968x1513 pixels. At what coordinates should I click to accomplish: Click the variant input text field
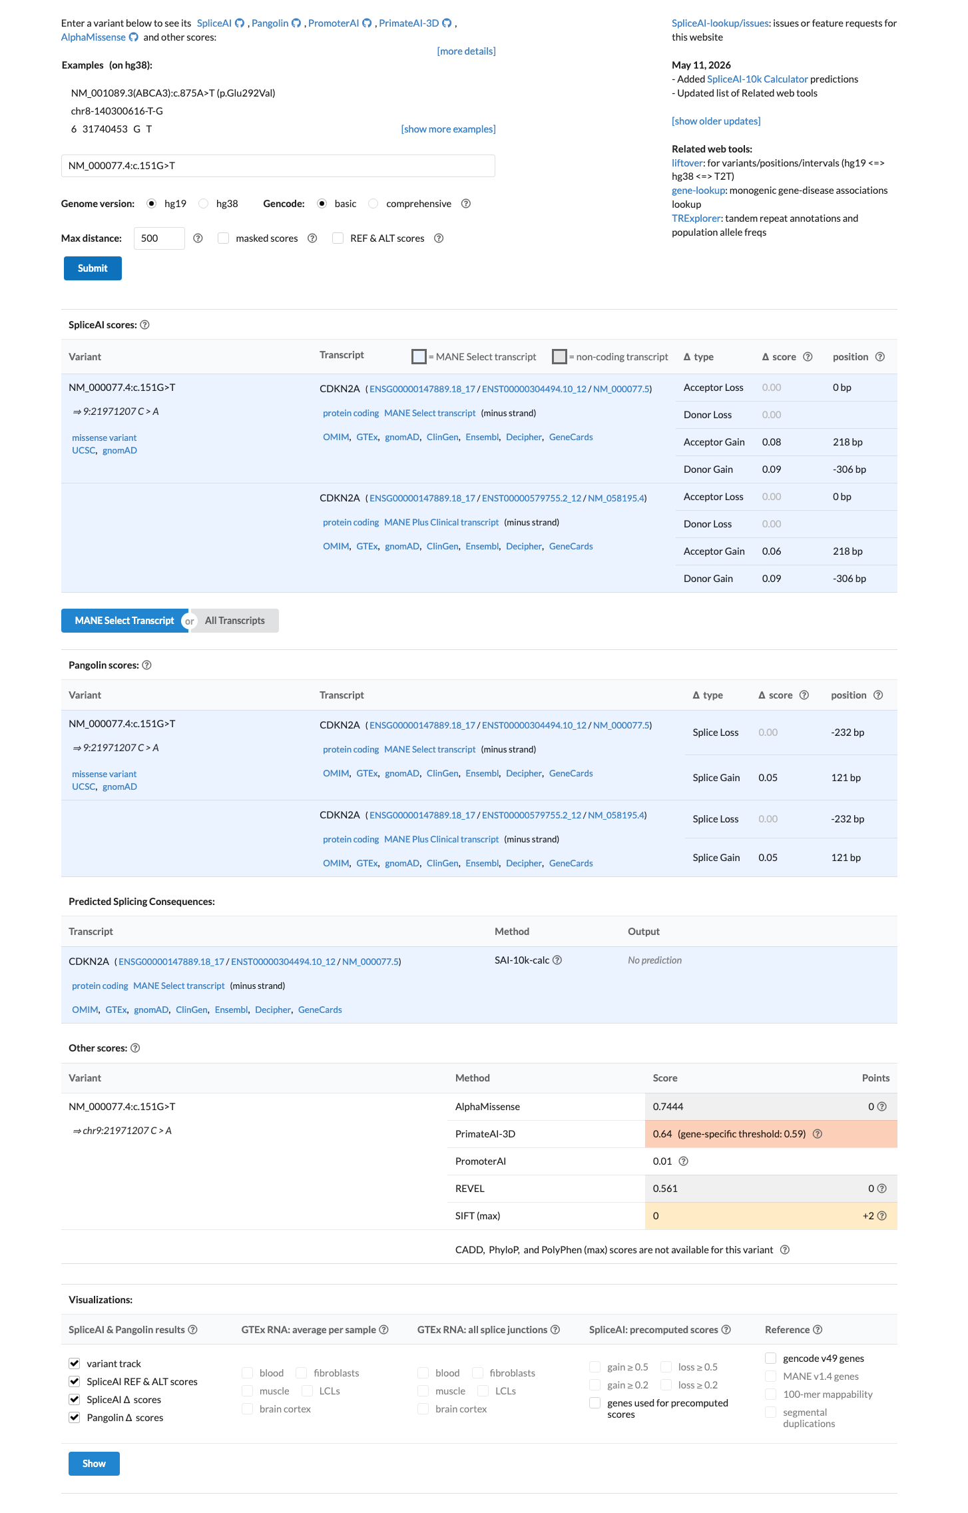click(278, 166)
